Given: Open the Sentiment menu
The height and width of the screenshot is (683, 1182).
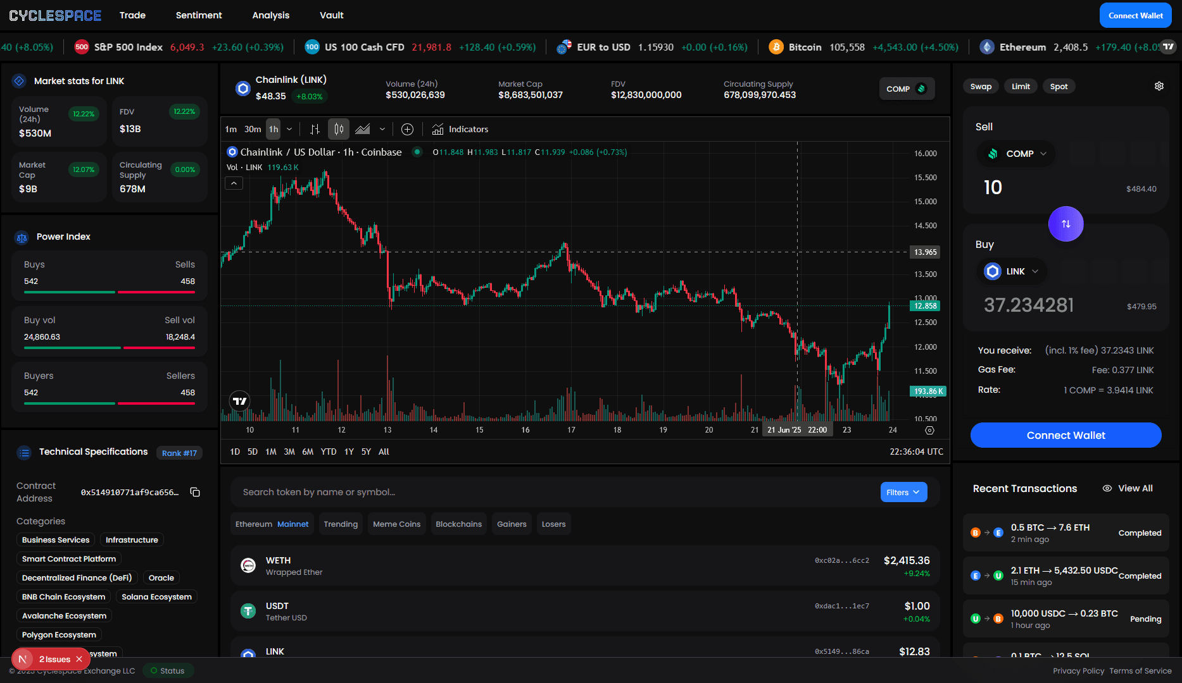Looking at the screenshot, I should pos(199,15).
